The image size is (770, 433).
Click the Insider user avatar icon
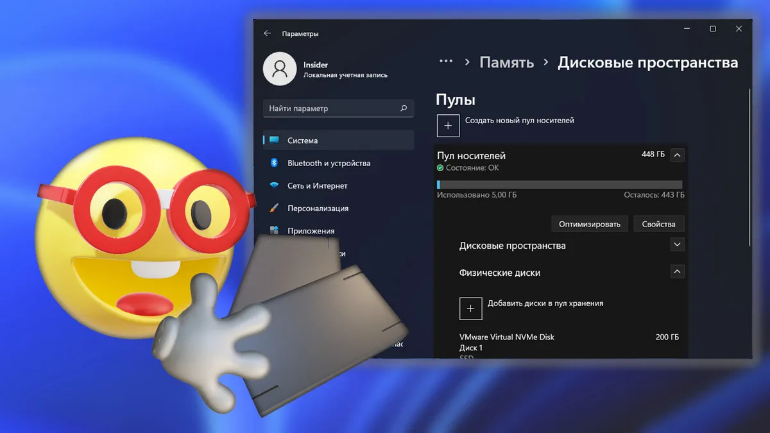tap(279, 69)
